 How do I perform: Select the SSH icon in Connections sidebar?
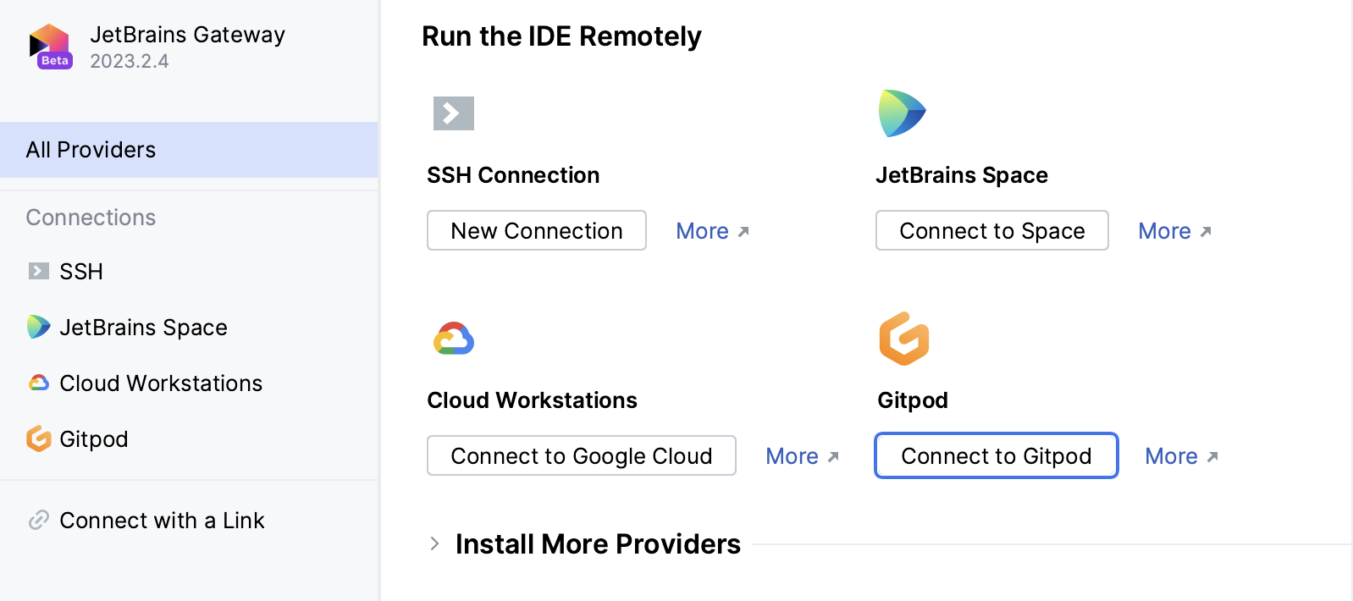pyautogui.click(x=37, y=271)
